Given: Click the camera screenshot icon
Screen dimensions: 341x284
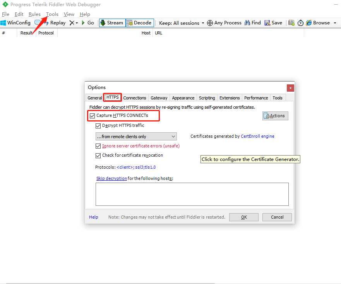Looking at the screenshot, I should 291,23.
